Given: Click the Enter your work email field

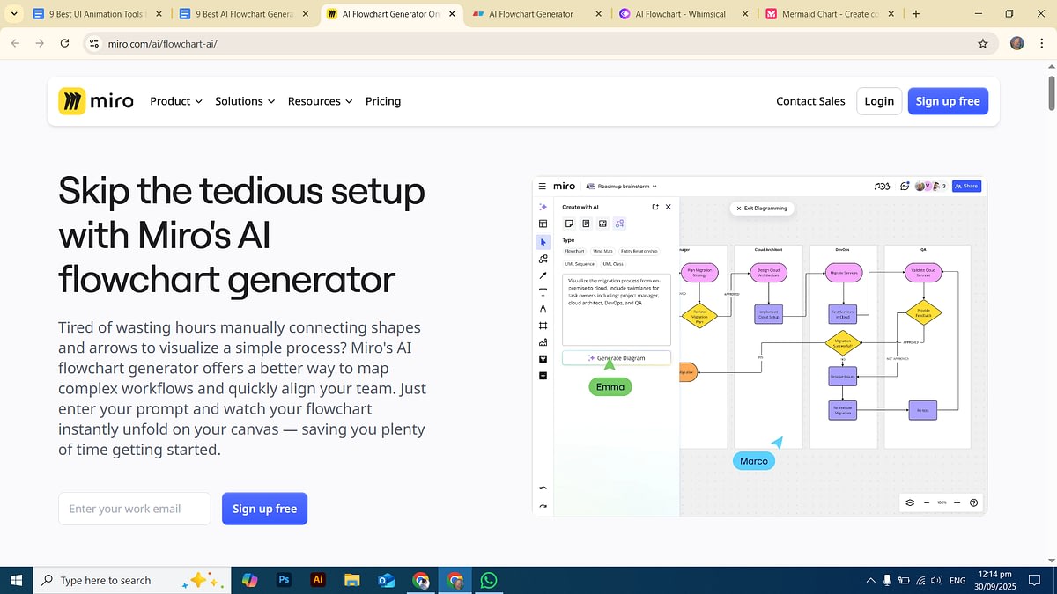Looking at the screenshot, I should pyautogui.click(x=134, y=509).
